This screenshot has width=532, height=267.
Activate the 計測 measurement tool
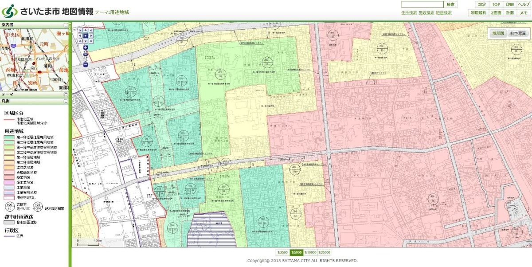pyautogui.click(x=510, y=13)
